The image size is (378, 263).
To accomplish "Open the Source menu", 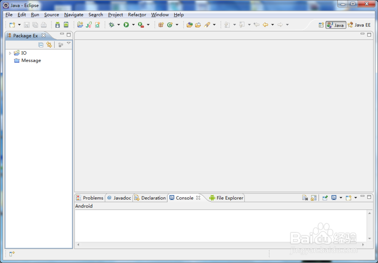I will point(51,15).
